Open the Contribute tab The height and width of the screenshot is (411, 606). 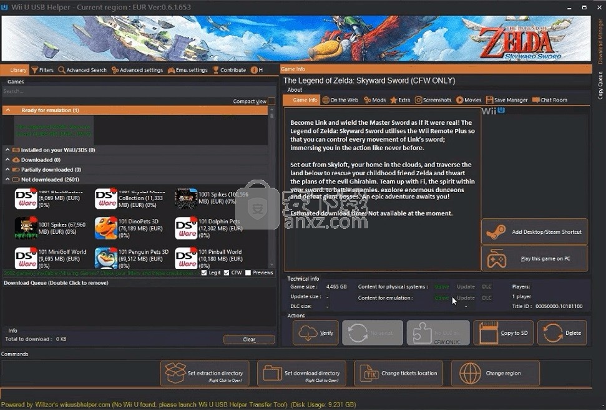(229, 70)
